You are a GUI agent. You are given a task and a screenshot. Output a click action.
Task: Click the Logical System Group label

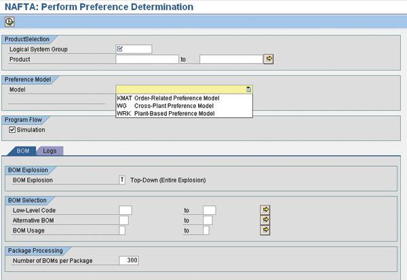coord(39,49)
